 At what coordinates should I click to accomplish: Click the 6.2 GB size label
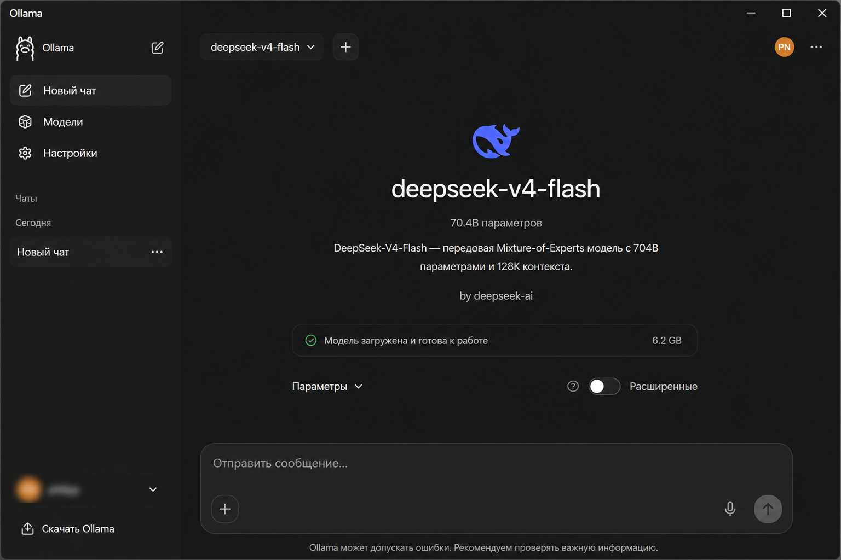pos(666,340)
